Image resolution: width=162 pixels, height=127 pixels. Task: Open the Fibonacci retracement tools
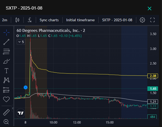(6, 52)
